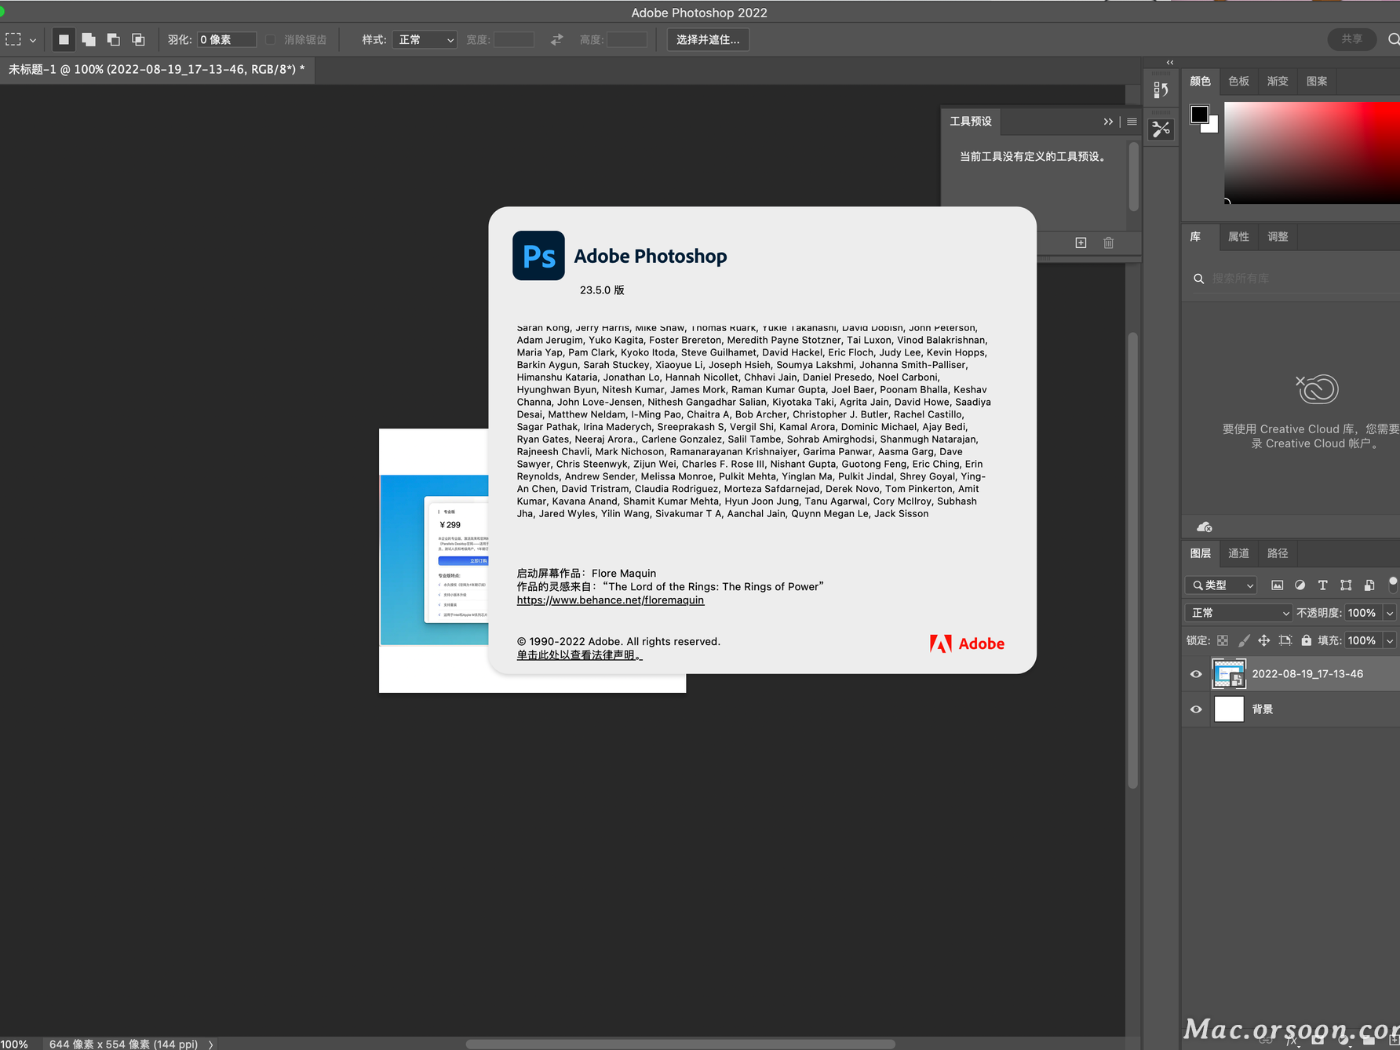
Task: Enable the 消除锯齿 checkbox
Action: coord(271,39)
